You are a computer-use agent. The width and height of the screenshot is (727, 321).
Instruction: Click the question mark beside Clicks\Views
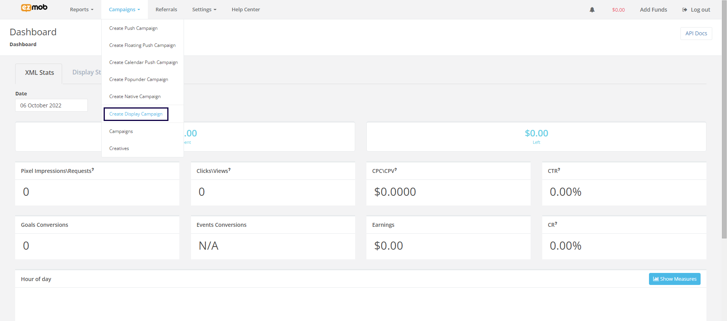pos(229,170)
